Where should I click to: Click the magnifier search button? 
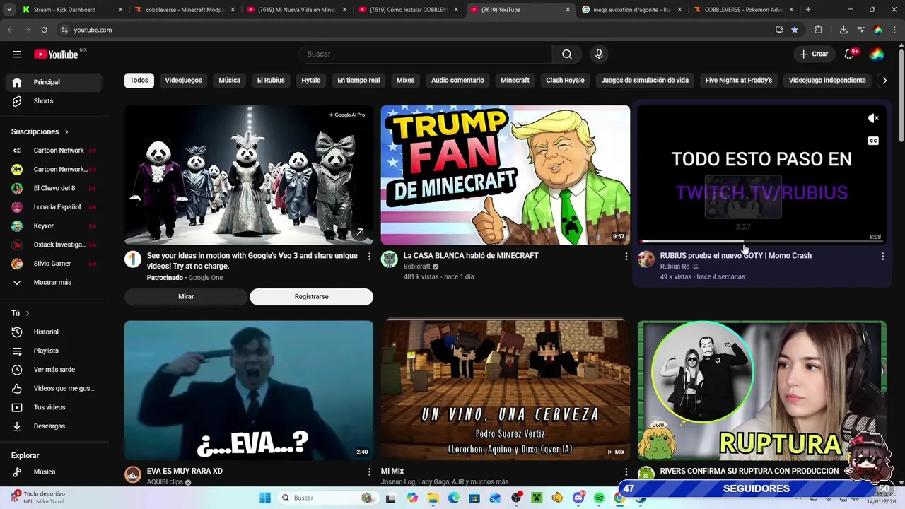pos(567,54)
